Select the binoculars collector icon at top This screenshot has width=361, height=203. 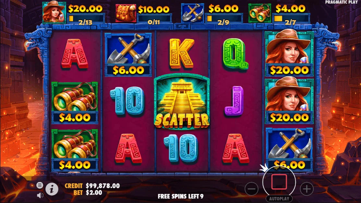click(x=259, y=13)
